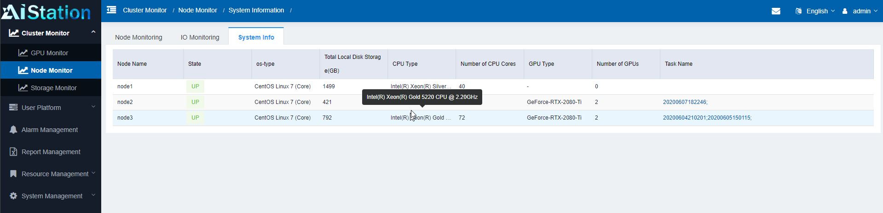Open the admin account dropdown

(865, 11)
